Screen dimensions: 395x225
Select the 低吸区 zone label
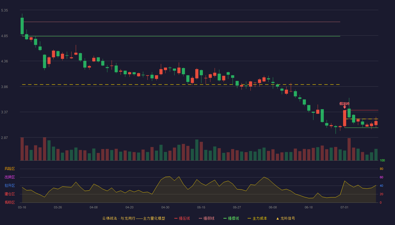coord(10,202)
